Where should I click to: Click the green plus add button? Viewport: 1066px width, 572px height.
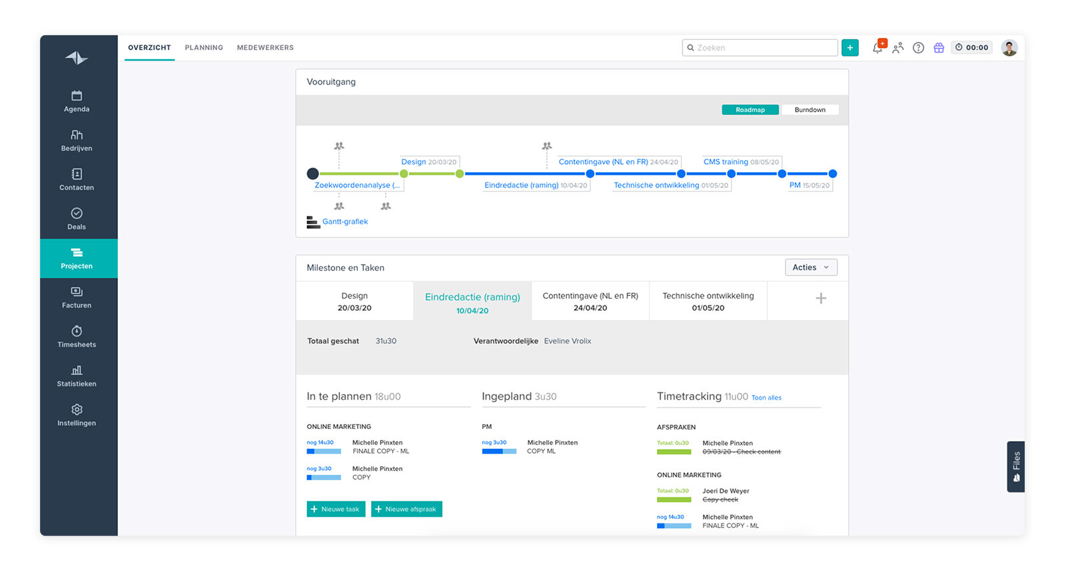point(850,47)
